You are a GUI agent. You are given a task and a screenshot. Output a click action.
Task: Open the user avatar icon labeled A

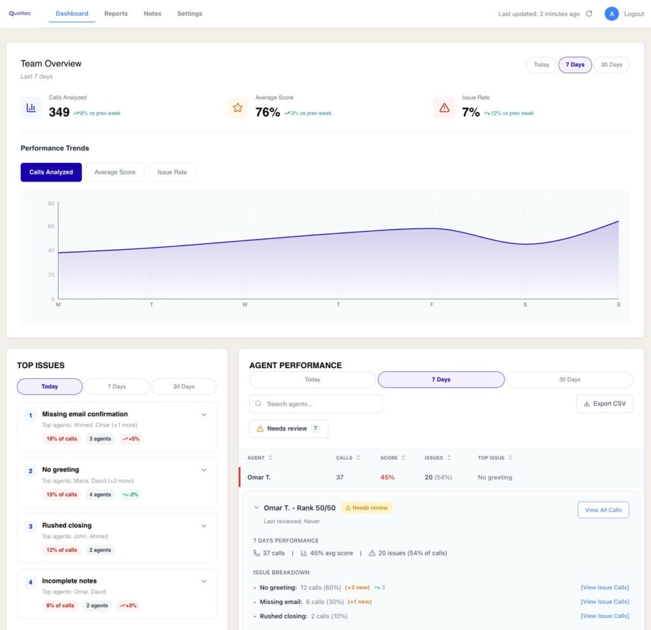coord(612,14)
